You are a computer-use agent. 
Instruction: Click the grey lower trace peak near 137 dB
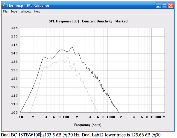coord(68,57)
